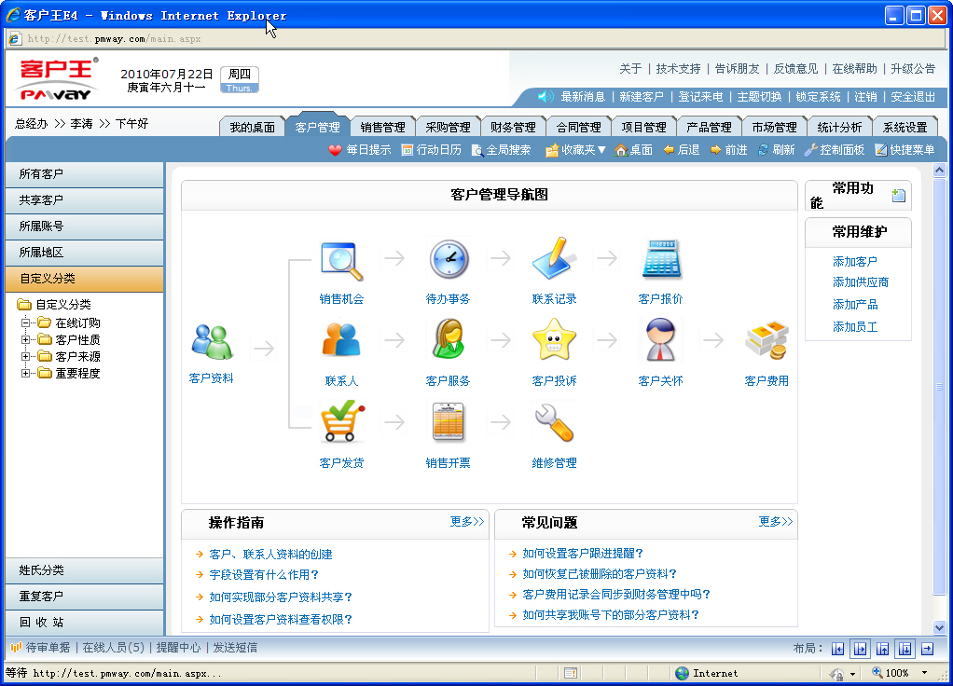
Task: Click the 维修管理 wrench icon
Action: point(554,422)
